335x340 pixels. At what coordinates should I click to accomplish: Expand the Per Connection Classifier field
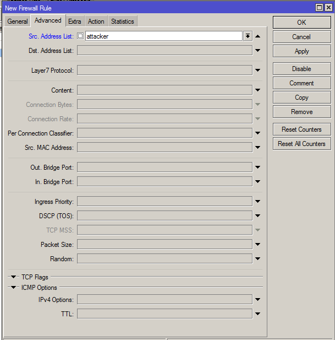pos(257,133)
